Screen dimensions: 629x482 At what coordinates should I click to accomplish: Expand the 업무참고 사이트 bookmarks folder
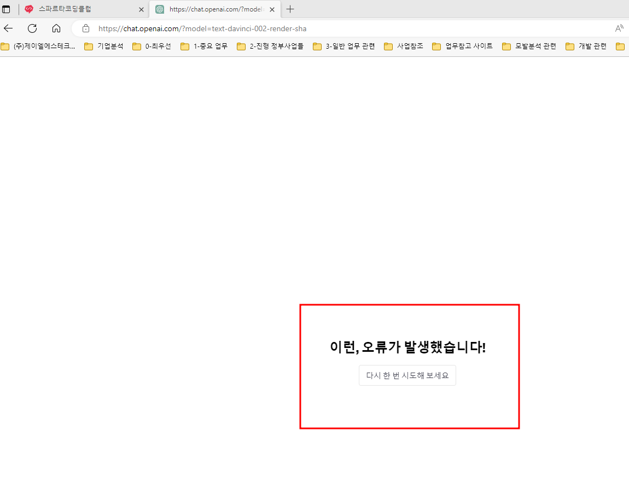463,46
